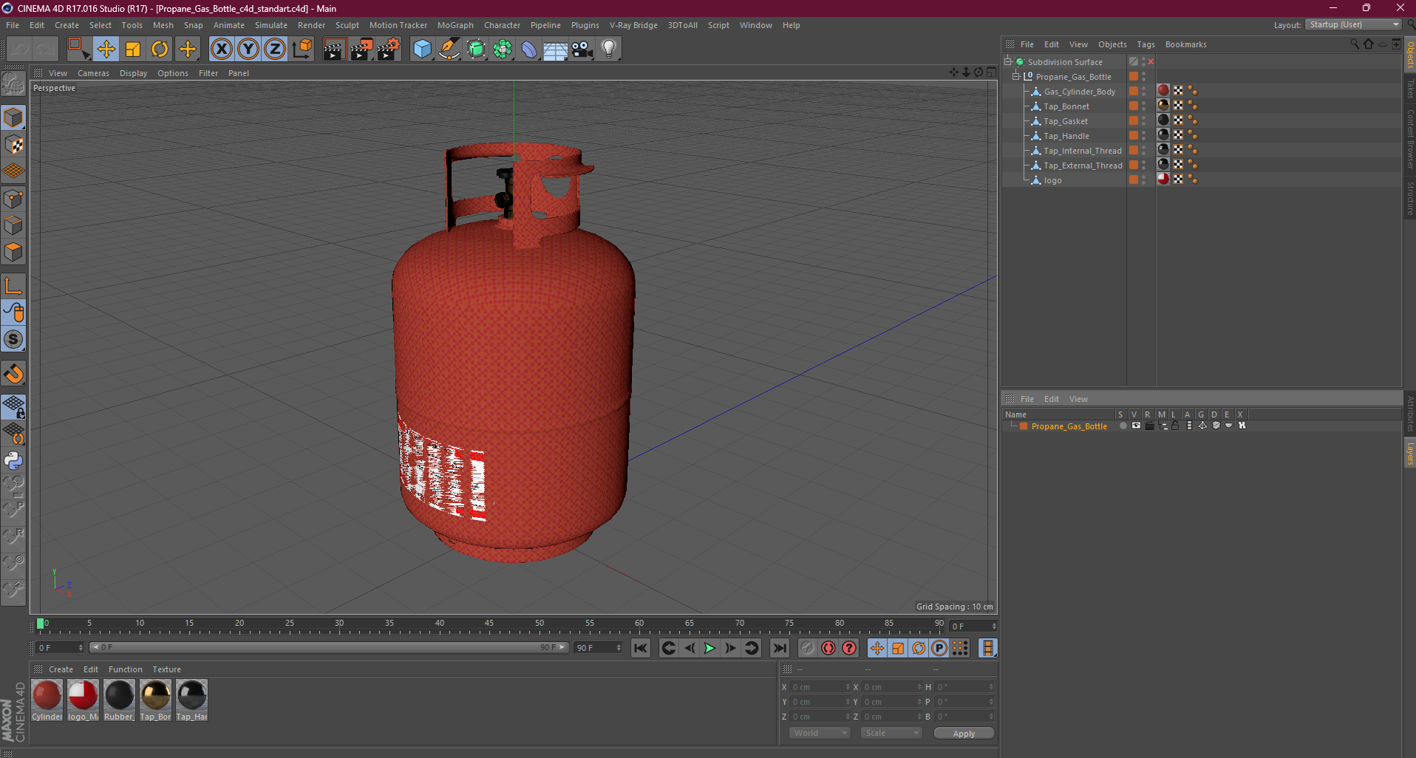Add a floor environment object icon

(x=556, y=49)
